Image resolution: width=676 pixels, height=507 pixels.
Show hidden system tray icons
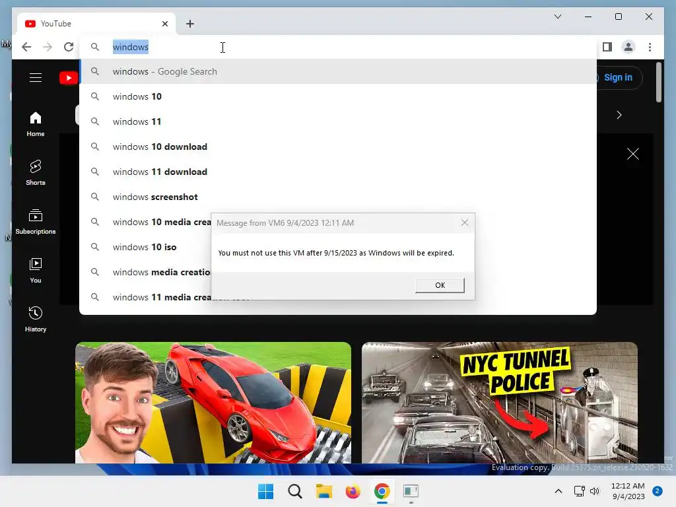pos(558,491)
